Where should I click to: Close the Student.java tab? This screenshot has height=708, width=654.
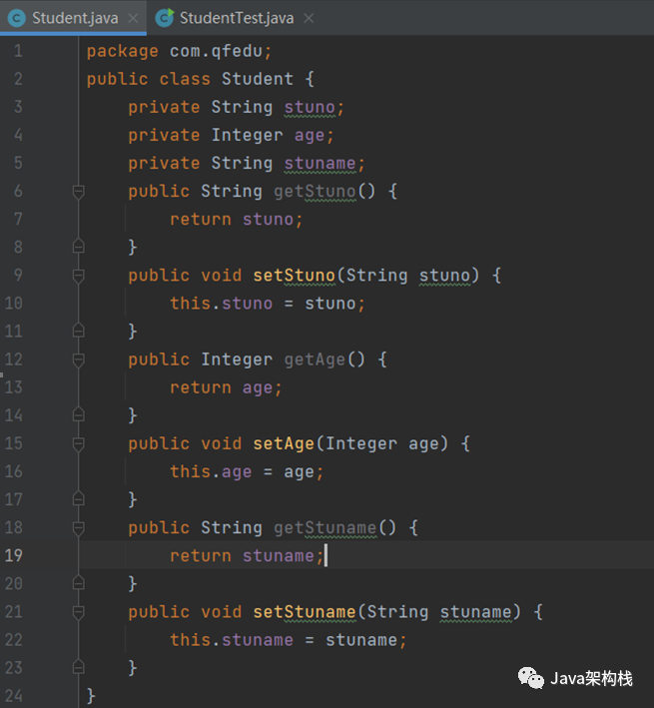(133, 19)
